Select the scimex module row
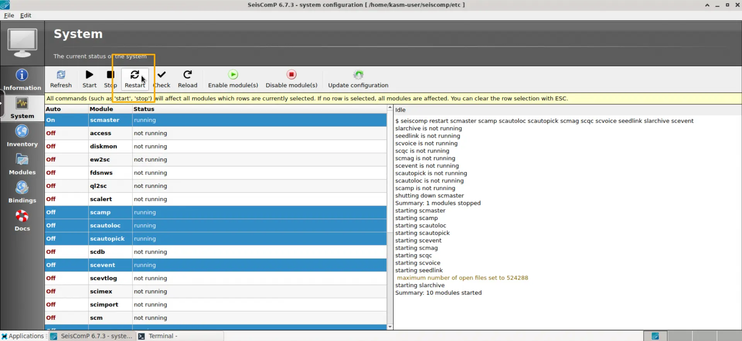 click(x=216, y=292)
